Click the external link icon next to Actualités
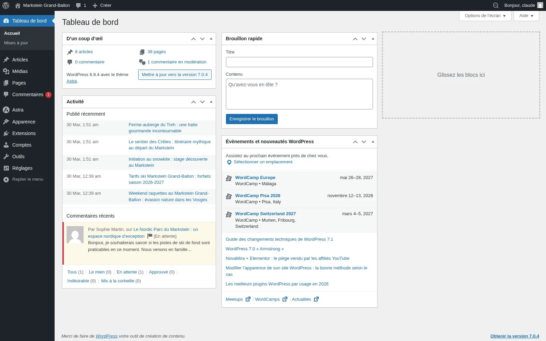 coord(316,299)
